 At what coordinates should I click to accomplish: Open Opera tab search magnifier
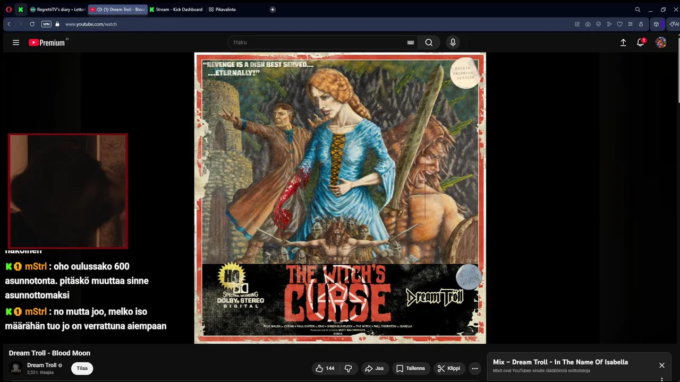[637, 10]
